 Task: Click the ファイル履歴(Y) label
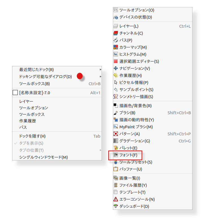tap(133, 185)
